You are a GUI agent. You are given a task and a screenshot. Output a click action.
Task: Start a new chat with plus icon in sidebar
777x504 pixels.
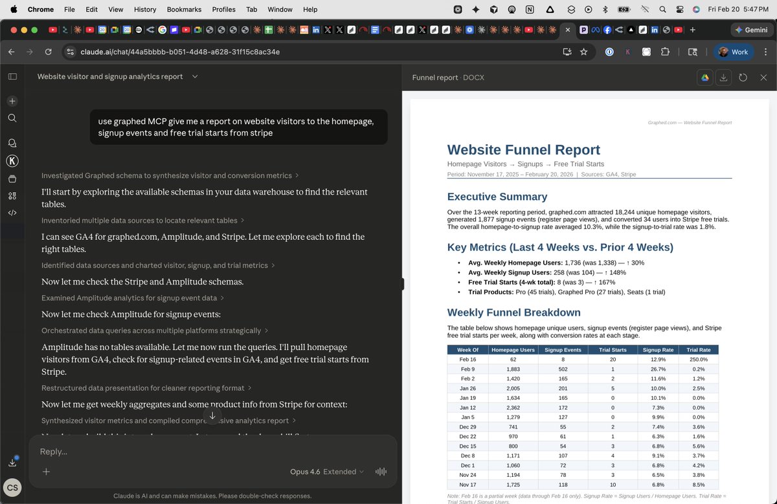tap(12, 101)
